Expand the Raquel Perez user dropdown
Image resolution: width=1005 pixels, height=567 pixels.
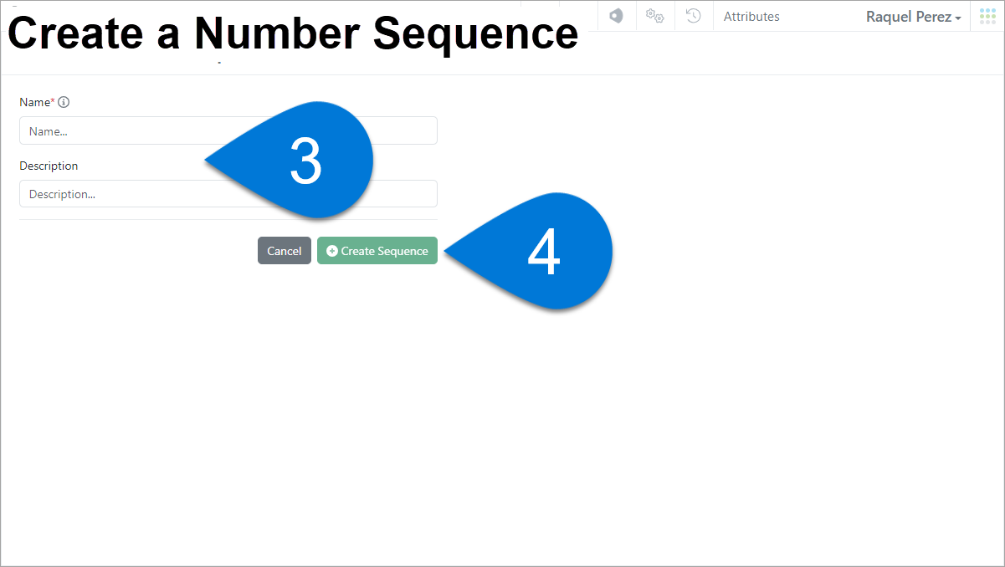pos(913,17)
